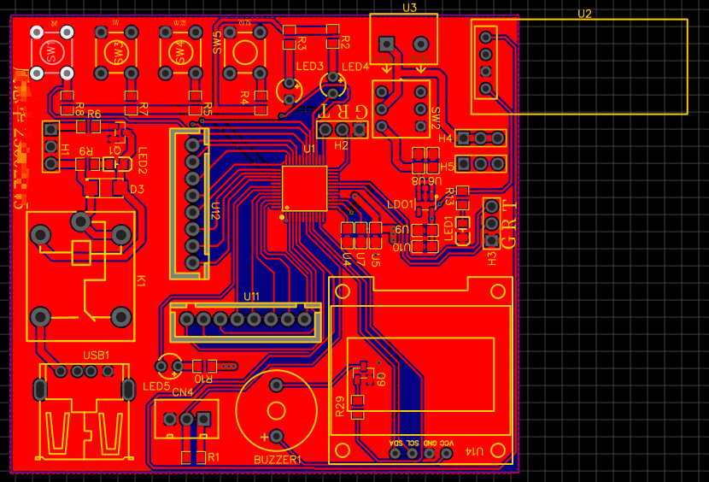Select the SW4 push-button footprint
Image resolution: width=709 pixels, height=482 pixels.
pyautogui.click(x=180, y=52)
